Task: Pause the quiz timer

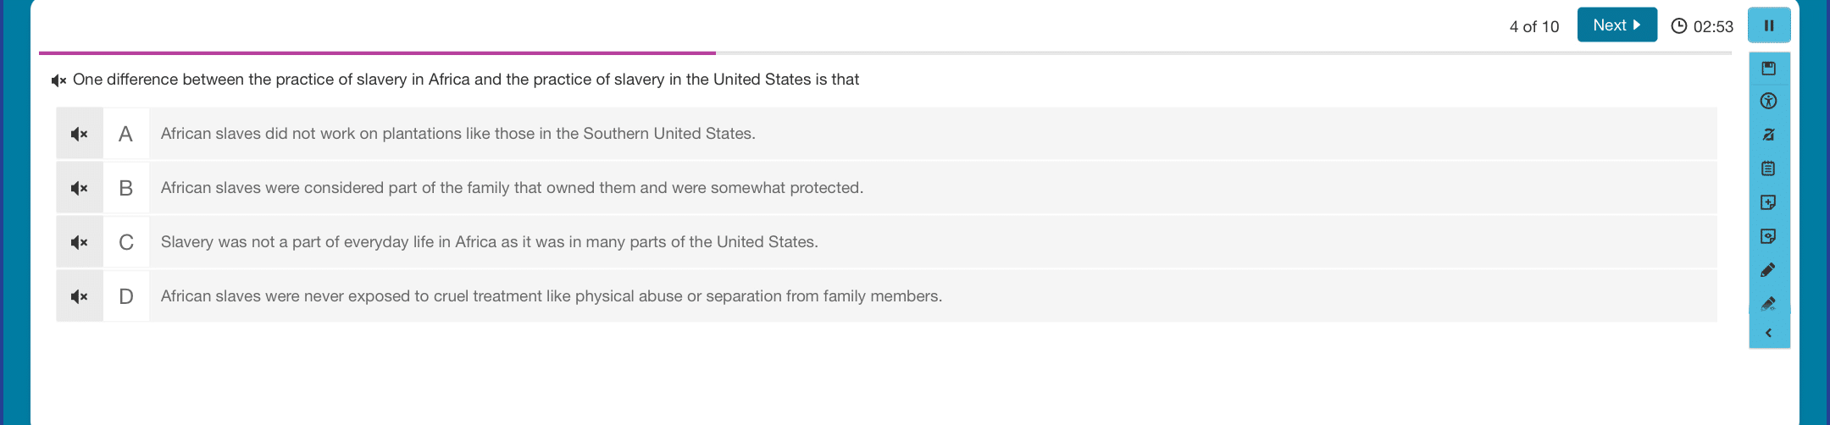Action: [x=1769, y=25]
